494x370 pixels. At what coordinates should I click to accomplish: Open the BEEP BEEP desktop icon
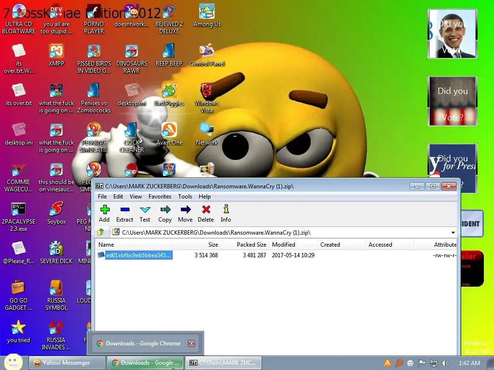(x=169, y=55)
